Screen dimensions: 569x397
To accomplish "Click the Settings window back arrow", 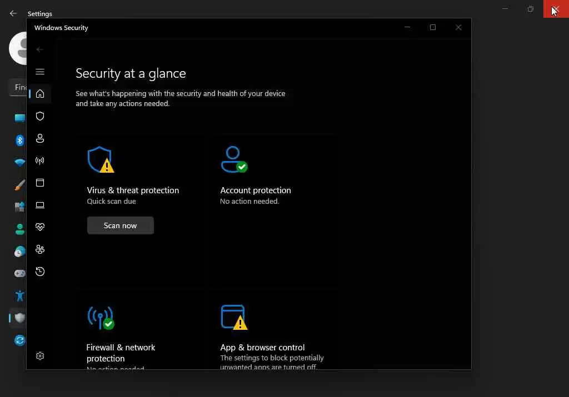I will 13,13.
